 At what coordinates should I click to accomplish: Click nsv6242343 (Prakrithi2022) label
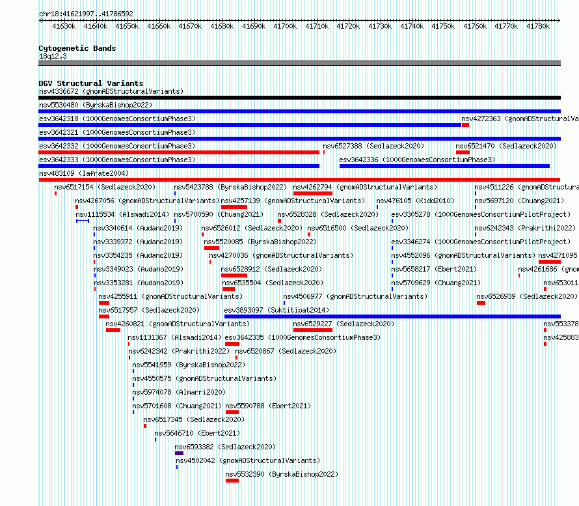point(525,228)
